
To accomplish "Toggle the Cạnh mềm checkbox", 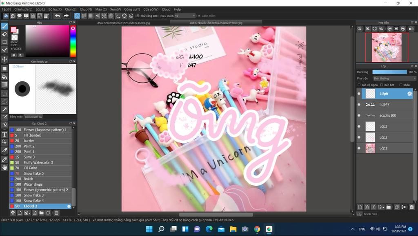I will [x=199, y=16].
